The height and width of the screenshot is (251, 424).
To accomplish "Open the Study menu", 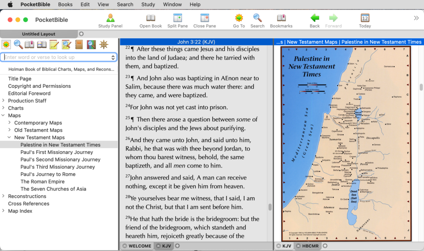I will [148, 4].
